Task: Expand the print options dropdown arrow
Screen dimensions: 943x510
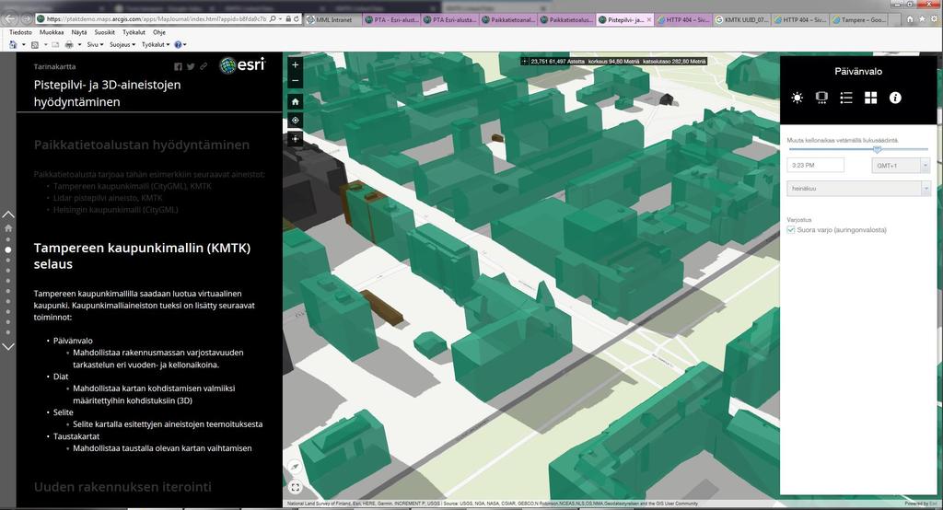Action: (79, 44)
